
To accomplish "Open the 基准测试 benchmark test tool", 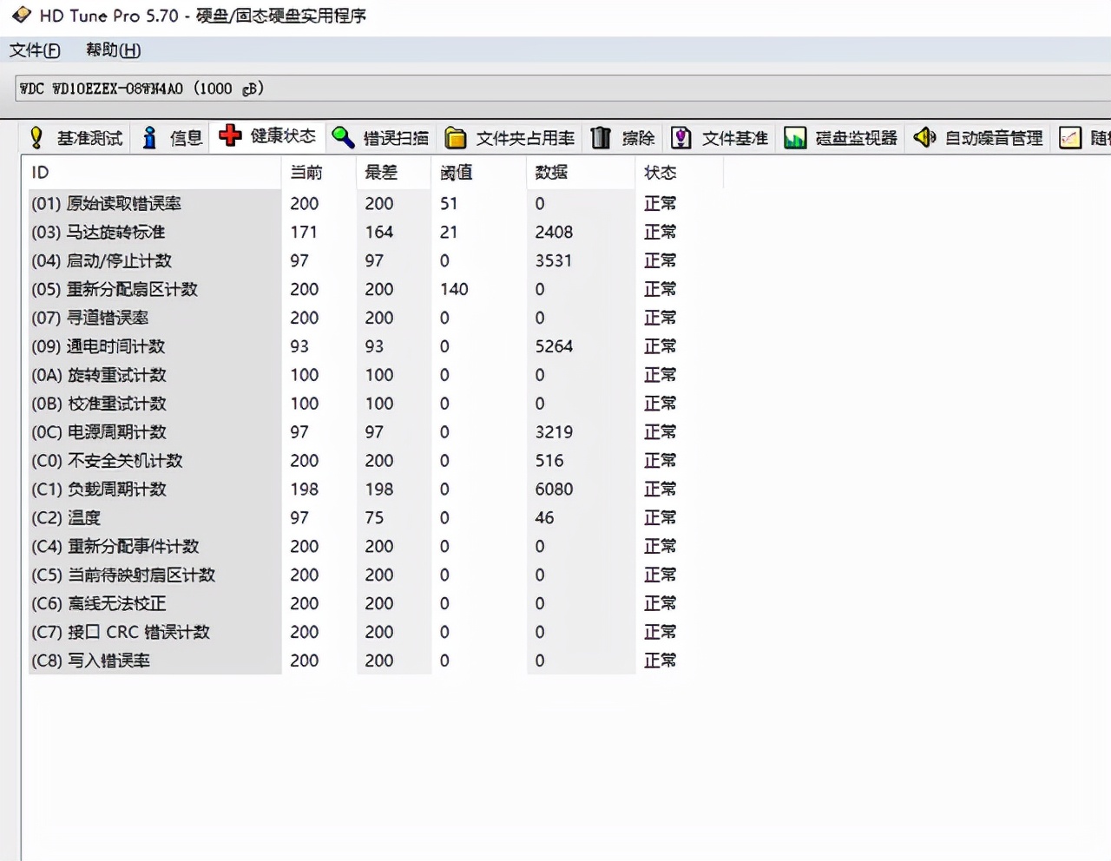I will (x=87, y=137).
